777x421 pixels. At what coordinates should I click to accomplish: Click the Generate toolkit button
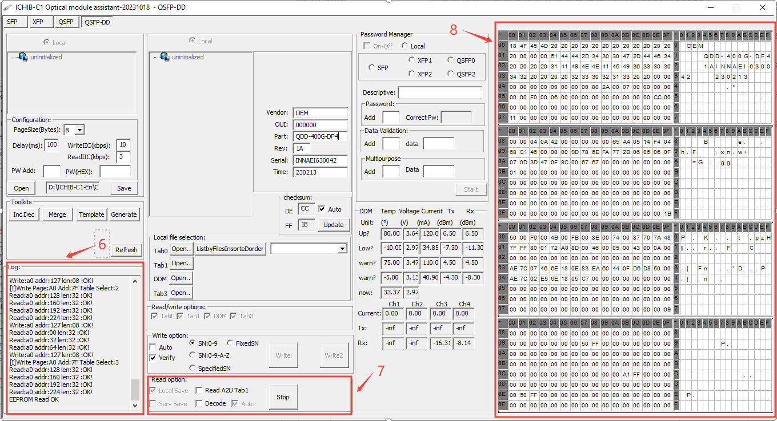[124, 214]
